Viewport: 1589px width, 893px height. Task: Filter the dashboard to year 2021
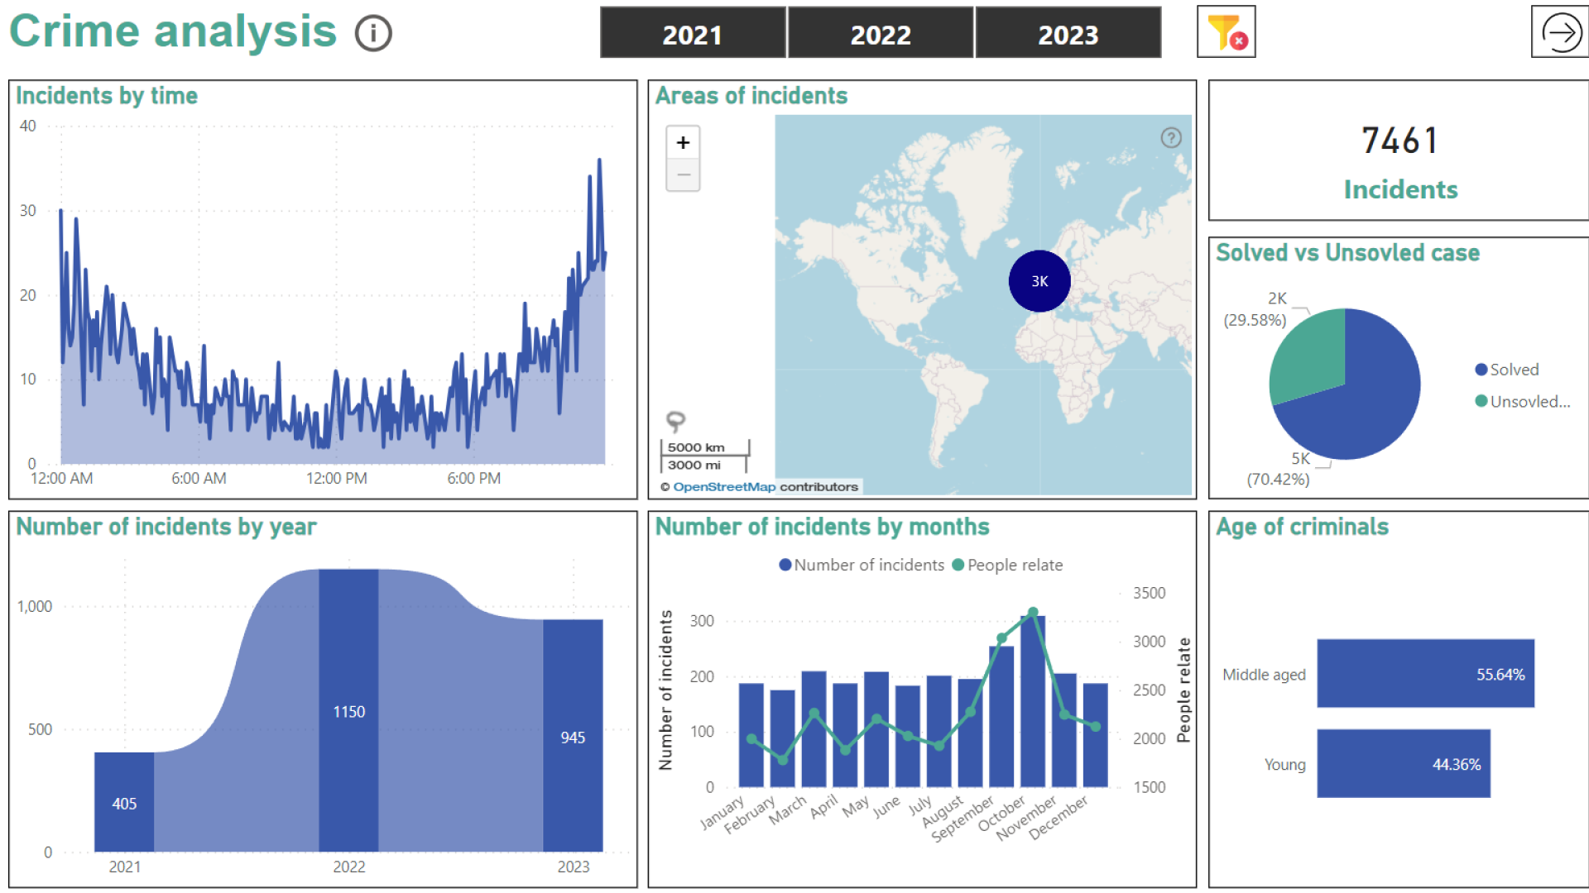[693, 33]
